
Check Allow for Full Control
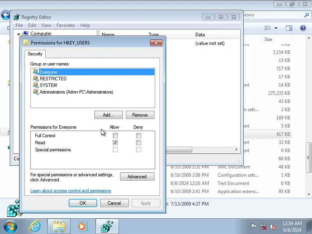click(115, 135)
